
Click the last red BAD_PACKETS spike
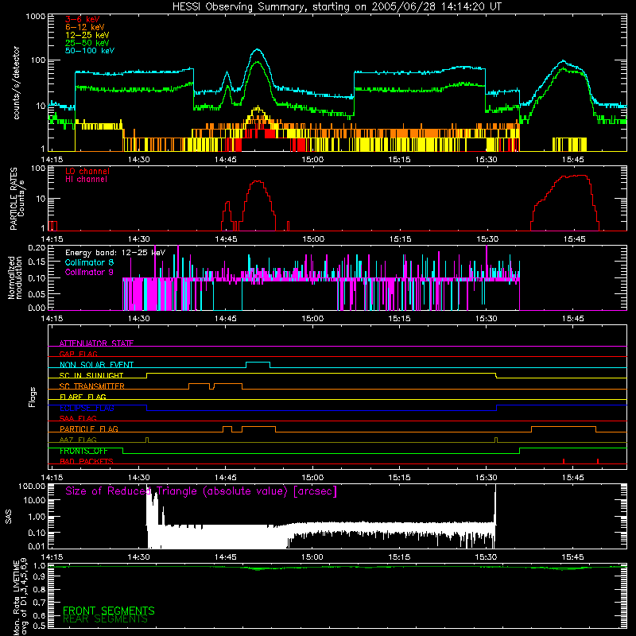point(598,461)
